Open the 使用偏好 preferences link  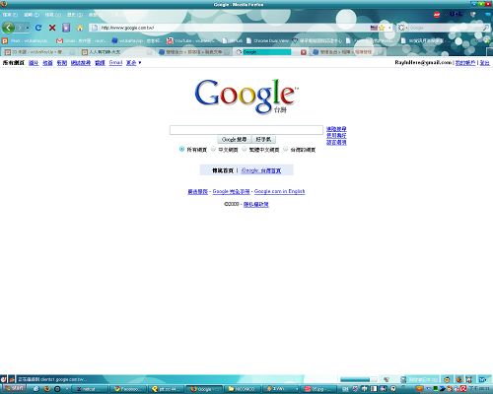pyautogui.click(x=336, y=135)
